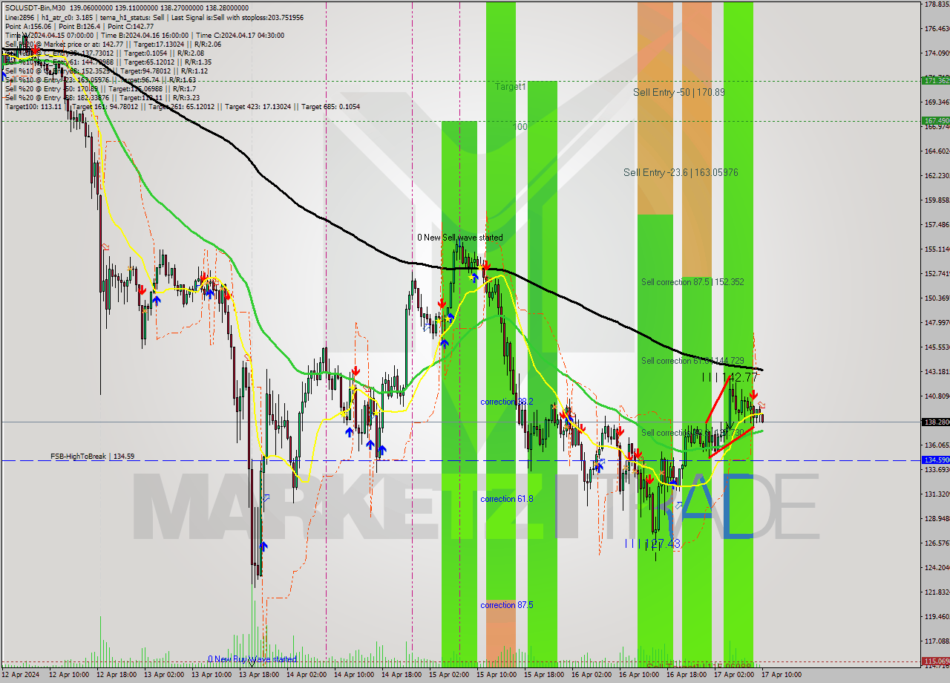Select the 'Sell Entry -23.6 | 163.05976' label
950x683 pixels.
(681, 172)
